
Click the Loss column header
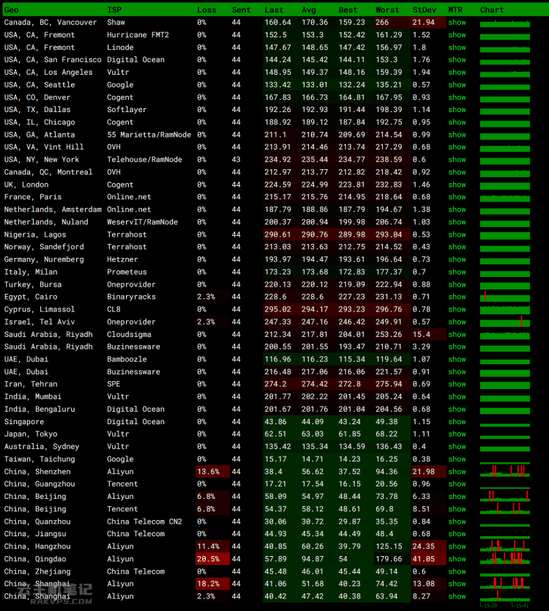206,10
